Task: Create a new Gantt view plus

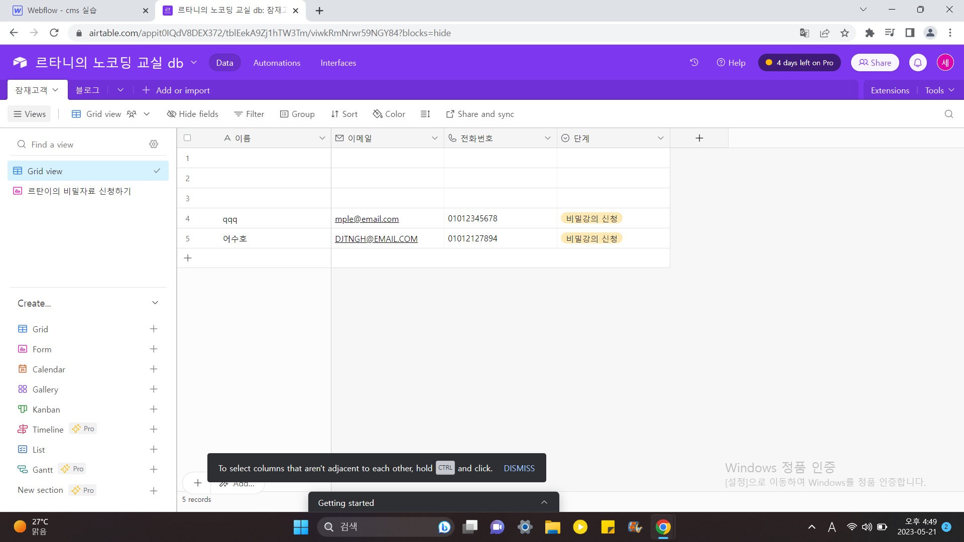Action: point(154,470)
